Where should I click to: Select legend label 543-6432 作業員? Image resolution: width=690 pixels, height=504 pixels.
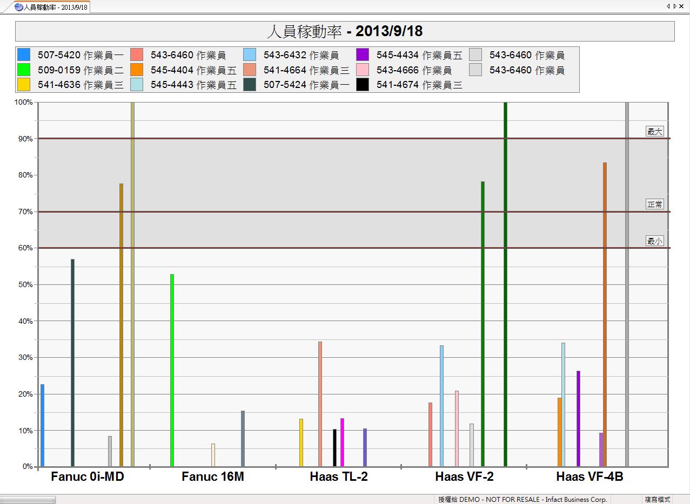pyautogui.click(x=301, y=55)
